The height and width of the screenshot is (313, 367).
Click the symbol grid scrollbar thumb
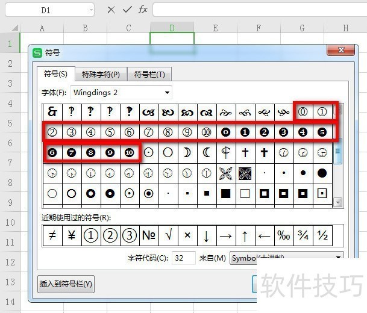(337, 151)
